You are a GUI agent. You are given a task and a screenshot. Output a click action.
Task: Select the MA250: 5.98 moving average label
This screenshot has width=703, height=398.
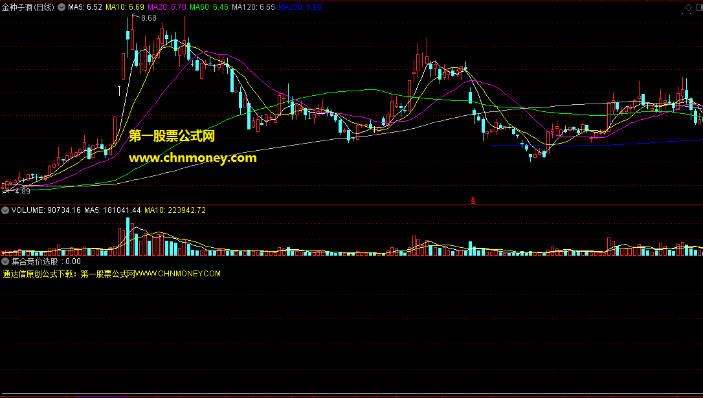coord(300,7)
